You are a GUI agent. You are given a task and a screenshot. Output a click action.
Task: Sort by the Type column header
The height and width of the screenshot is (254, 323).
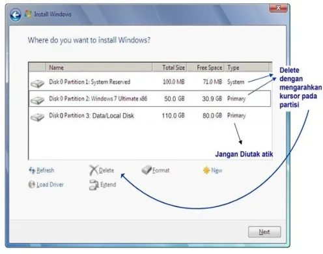coord(247,68)
